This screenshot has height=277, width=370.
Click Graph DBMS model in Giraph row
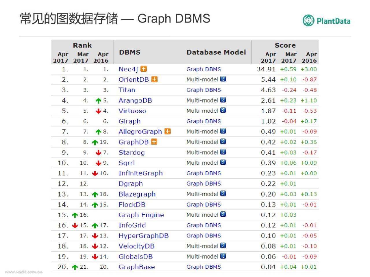[204, 121]
